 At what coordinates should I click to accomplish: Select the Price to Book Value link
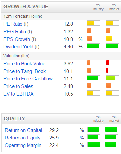(24, 64)
